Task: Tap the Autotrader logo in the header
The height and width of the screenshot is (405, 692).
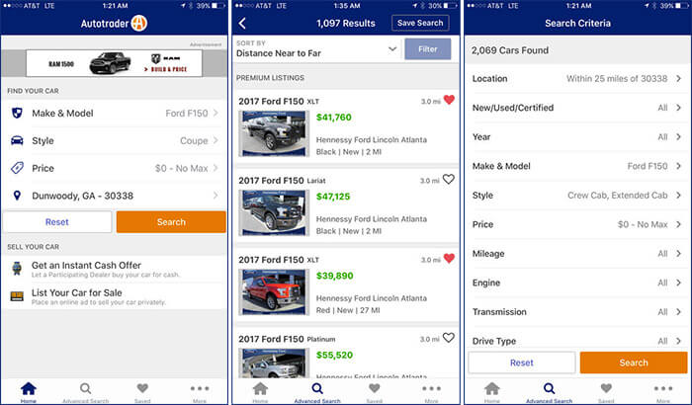Action: pos(114,23)
